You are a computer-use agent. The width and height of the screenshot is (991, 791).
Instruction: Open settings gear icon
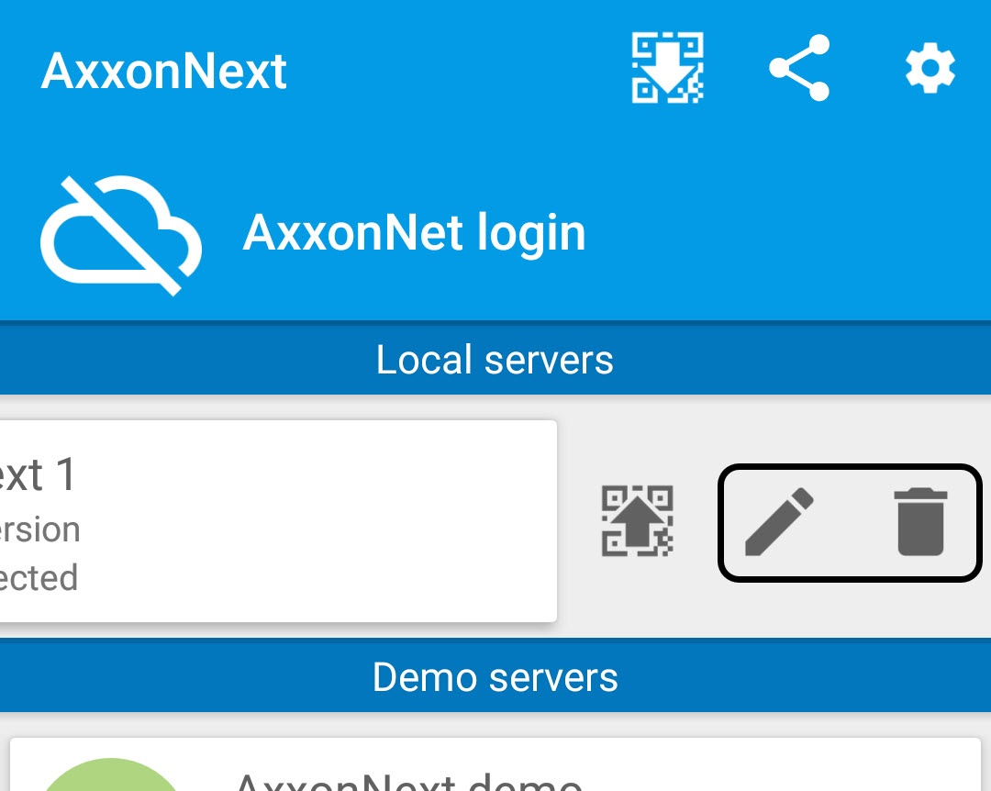930,68
